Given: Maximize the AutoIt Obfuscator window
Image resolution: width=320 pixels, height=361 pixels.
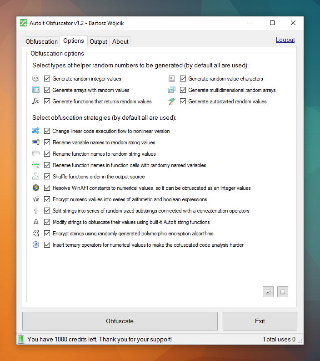Looking at the screenshot, I should (x=272, y=23).
